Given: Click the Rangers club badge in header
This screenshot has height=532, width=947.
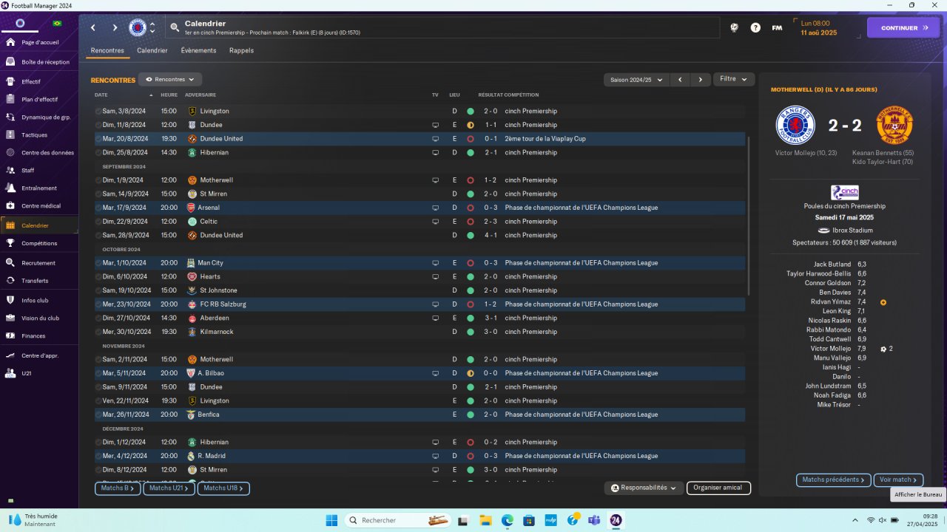Looking at the screenshot, I should tap(138, 27).
